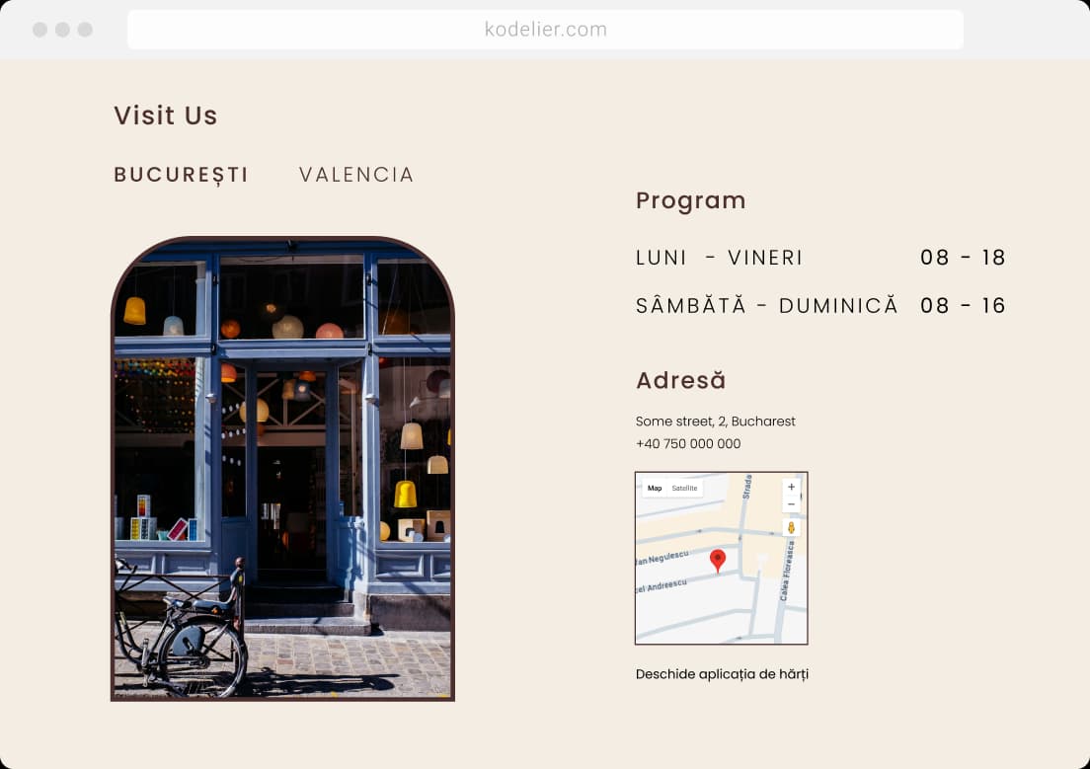The image size is (1090, 769).
Task: Focus the kodelier.com address bar
Action: [x=545, y=30]
